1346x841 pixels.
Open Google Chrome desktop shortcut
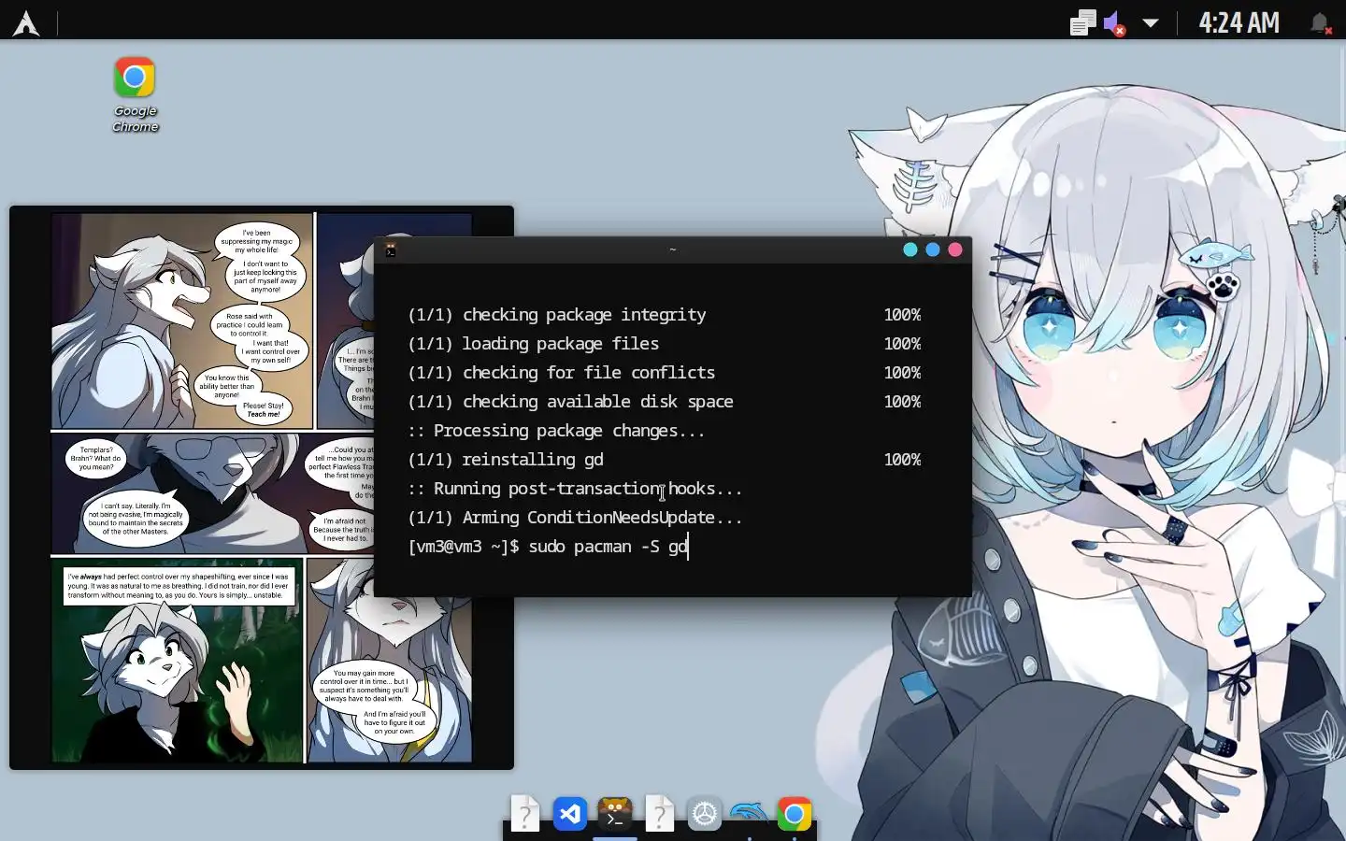coord(135,94)
